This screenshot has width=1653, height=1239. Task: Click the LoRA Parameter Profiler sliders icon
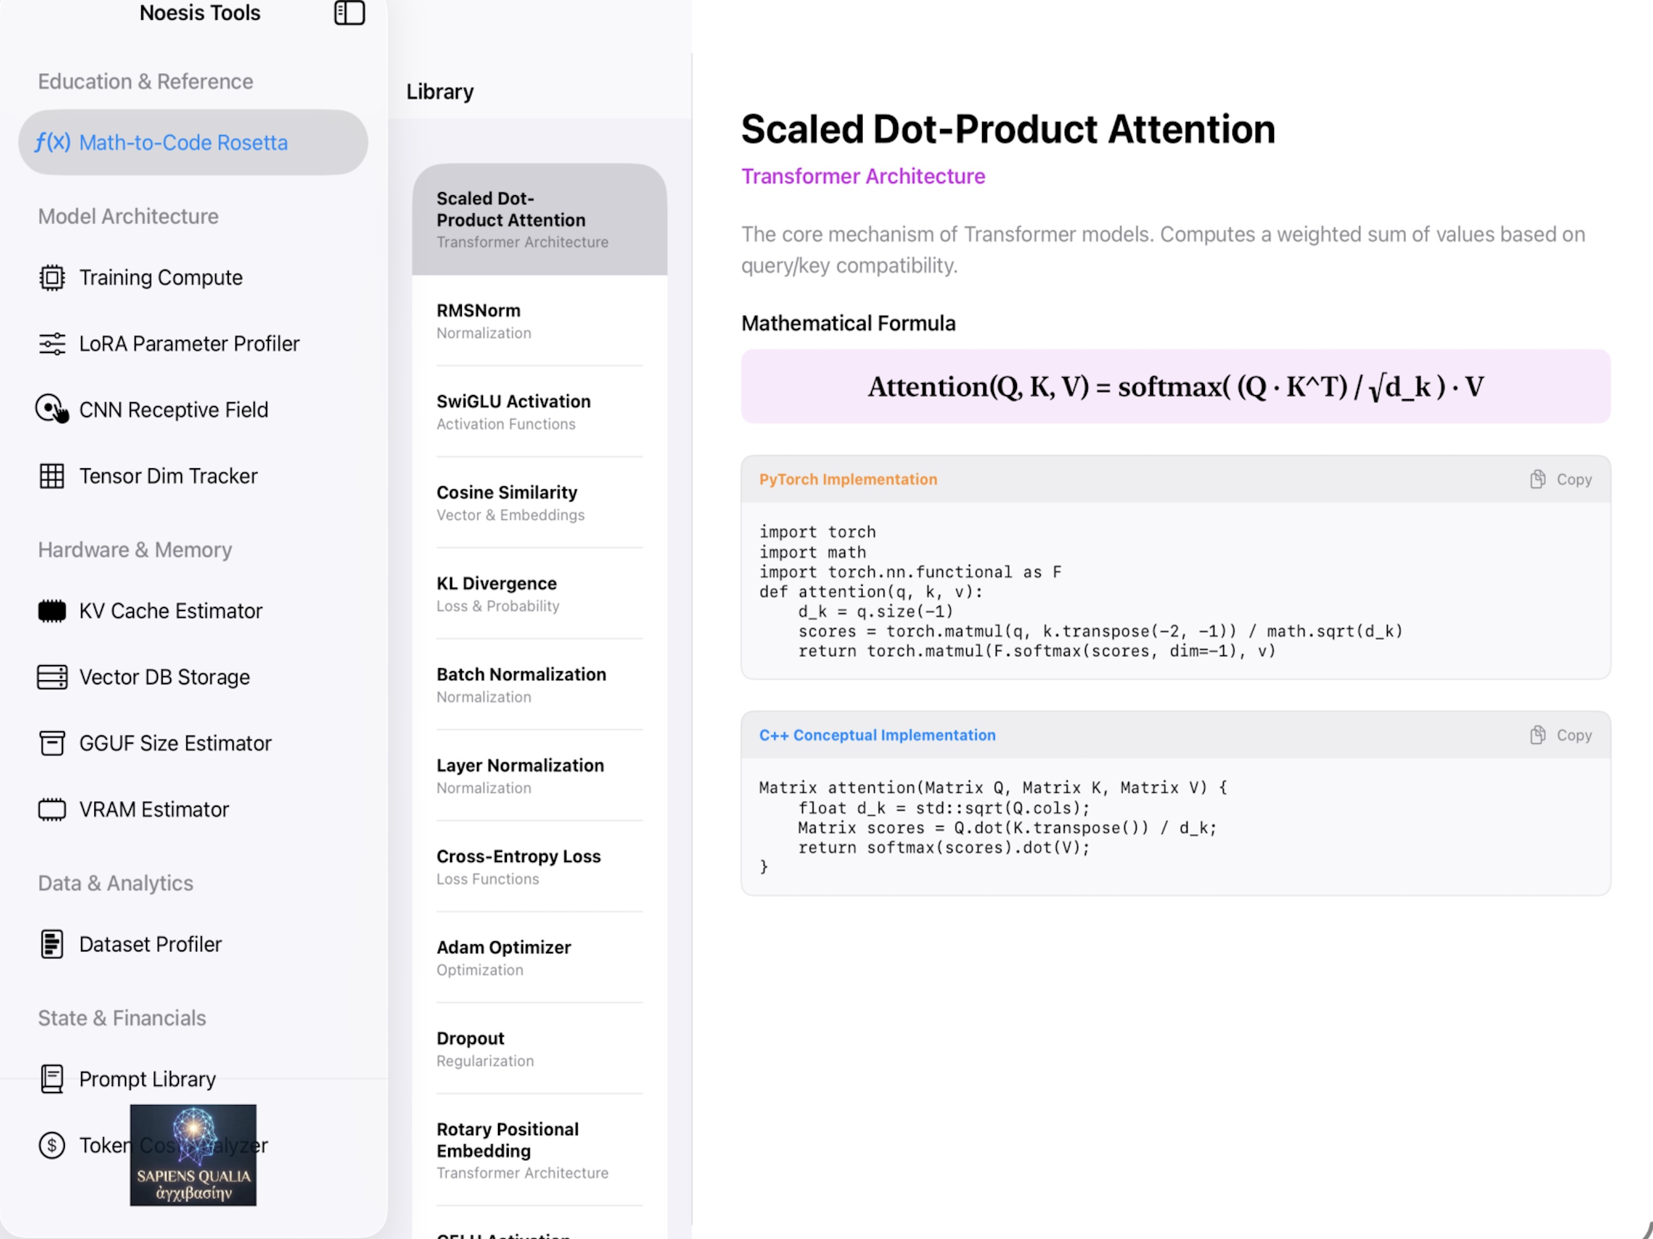click(52, 343)
